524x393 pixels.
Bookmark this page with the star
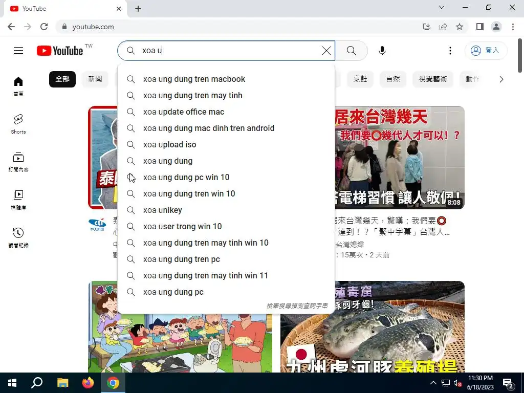tap(460, 27)
